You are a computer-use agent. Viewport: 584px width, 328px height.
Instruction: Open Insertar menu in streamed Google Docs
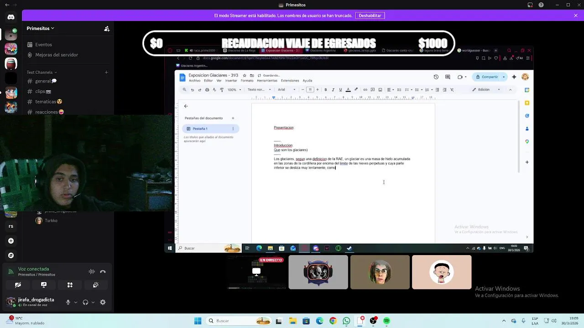(x=231, y=81)
